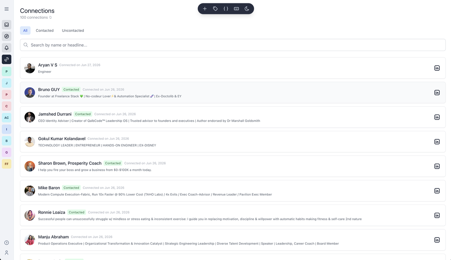Screen dimensions: 451x260
Task: Open the J workspace badge
Action: pyautogui.click(x=6, y=83)
